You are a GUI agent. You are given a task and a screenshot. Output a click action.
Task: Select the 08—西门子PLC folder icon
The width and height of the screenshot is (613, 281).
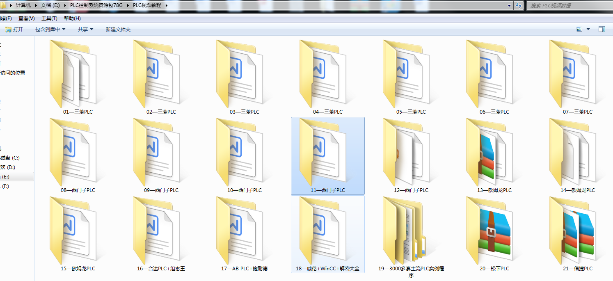click(73, 151)
